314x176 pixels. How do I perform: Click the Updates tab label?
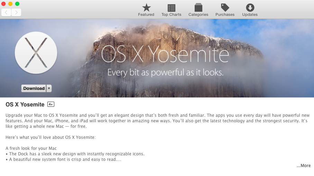pyautogui.click(x=250, y=14)
